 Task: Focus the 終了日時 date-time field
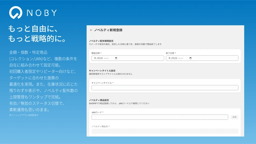click(202, 58)
